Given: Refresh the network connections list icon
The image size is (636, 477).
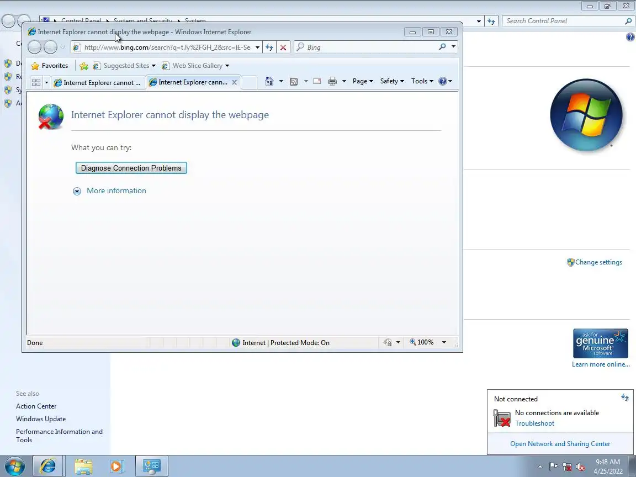Looking at the screenshot, I should pos(625,397).
